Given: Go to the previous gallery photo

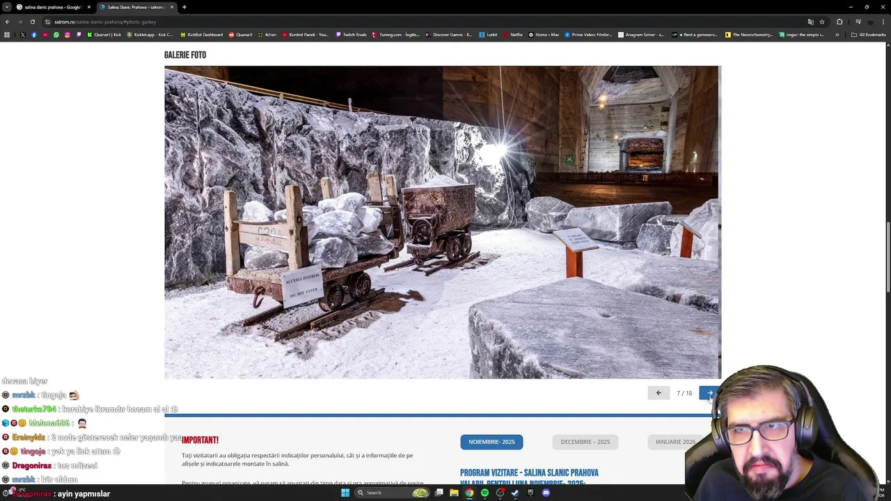Looking at the screenshot, I should pos(659,393).
